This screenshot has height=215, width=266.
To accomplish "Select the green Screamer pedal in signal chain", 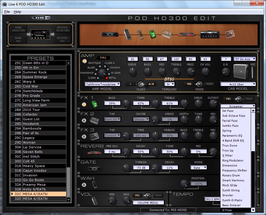I will click(x=152, y=34).
